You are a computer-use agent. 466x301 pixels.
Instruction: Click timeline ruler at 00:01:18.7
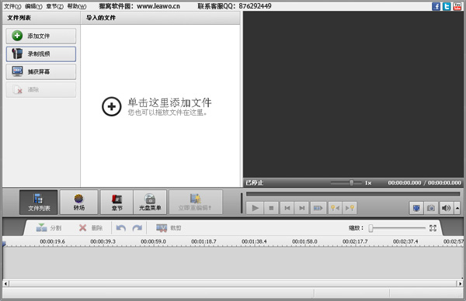(x=203, y=242)
